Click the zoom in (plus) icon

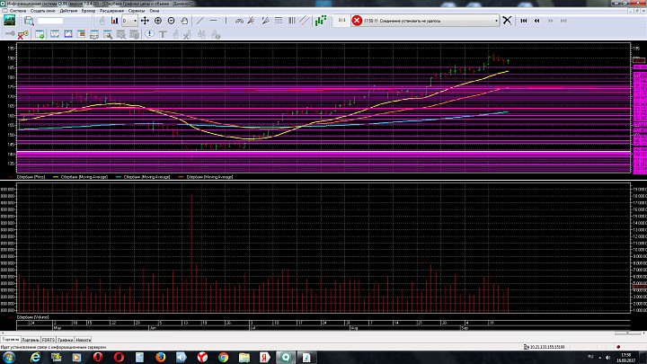tap(158, 21)
